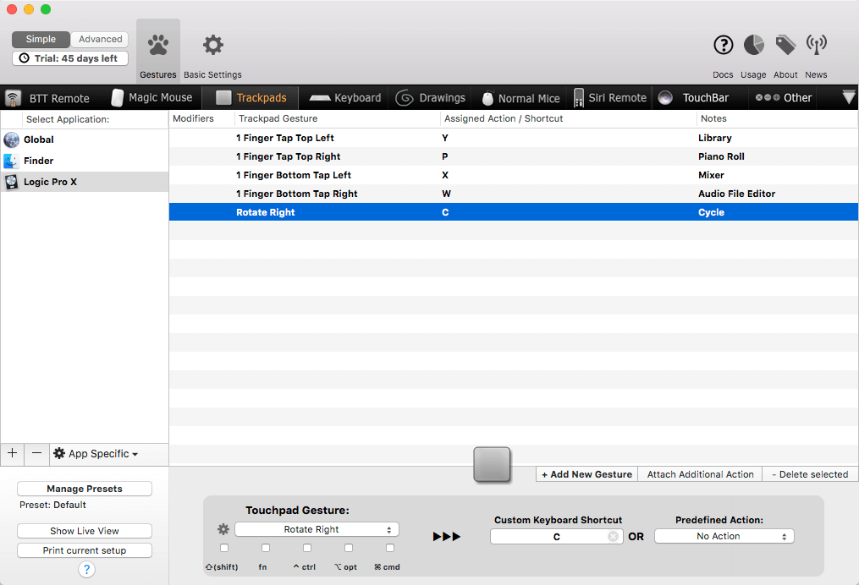Open the help question mark below Print
This screenshot has width=859, height=585.
[x=86, y=570]
